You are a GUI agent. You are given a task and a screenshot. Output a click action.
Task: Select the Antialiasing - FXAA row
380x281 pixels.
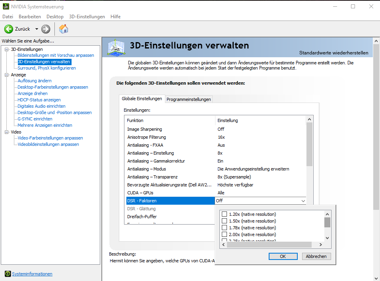coord(216,145)
